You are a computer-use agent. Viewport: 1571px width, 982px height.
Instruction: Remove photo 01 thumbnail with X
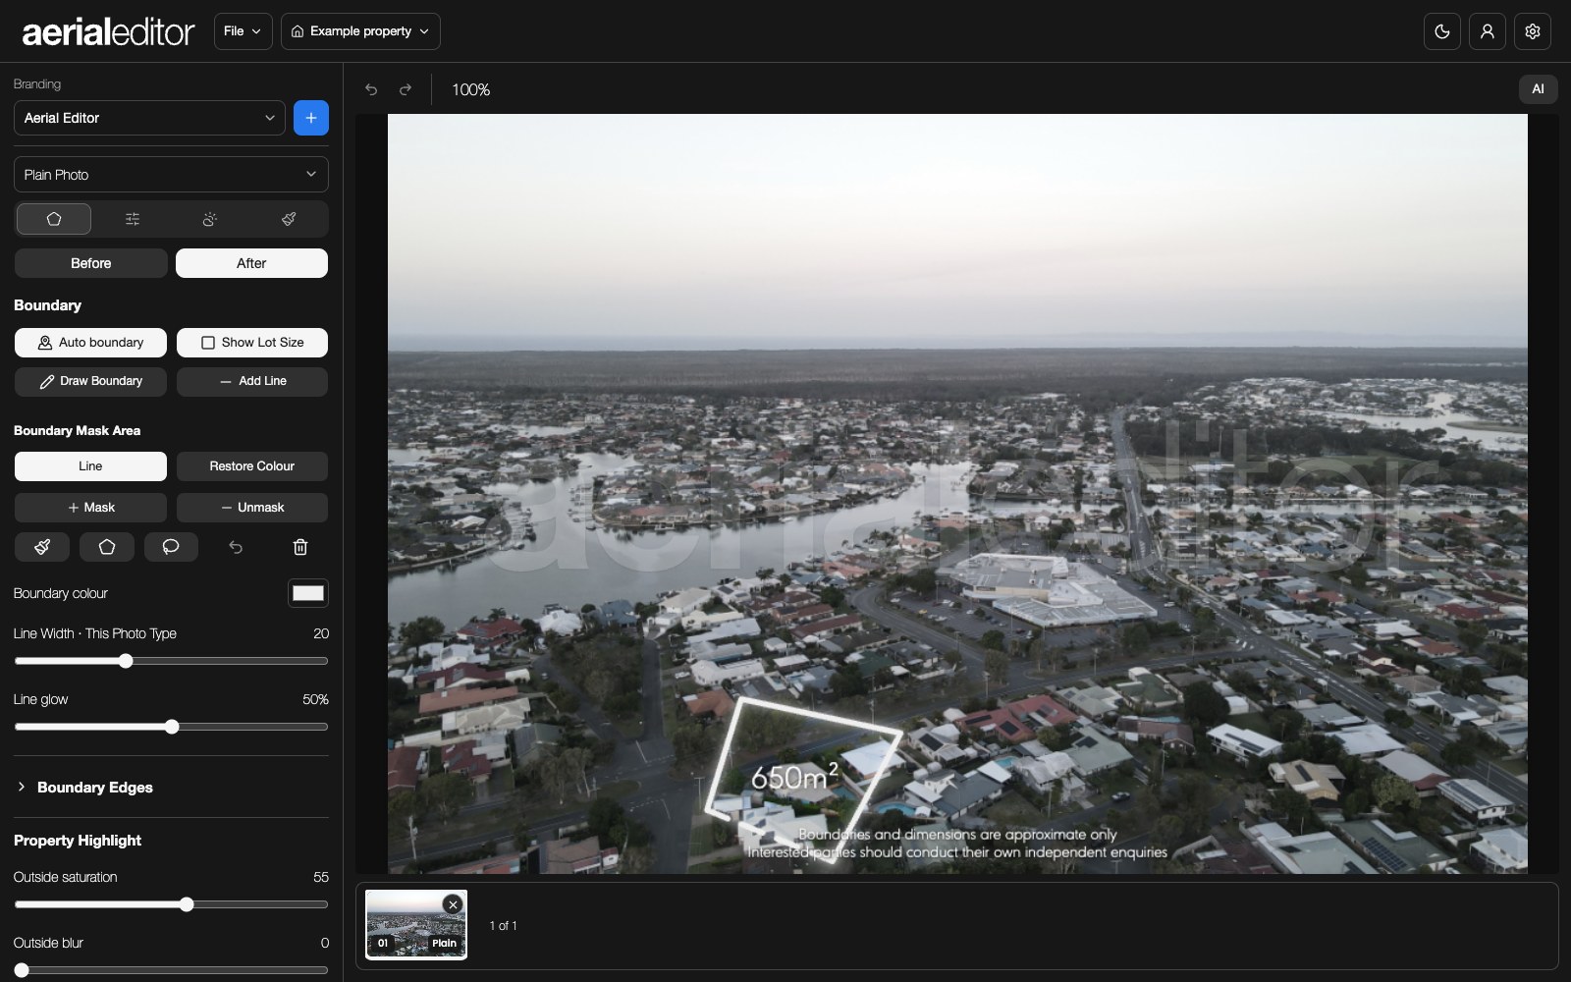pyautogui.click(x=453, y=904)
